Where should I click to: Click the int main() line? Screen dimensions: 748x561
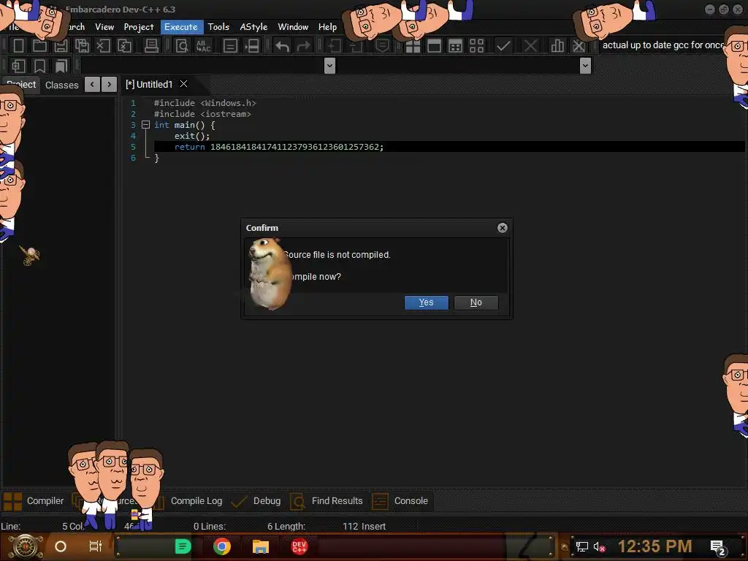[184, 125]
